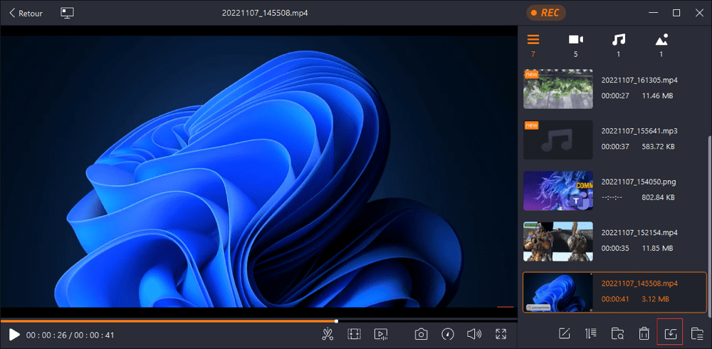
Task: Switch to the video recordings tab
Action: 576,45
